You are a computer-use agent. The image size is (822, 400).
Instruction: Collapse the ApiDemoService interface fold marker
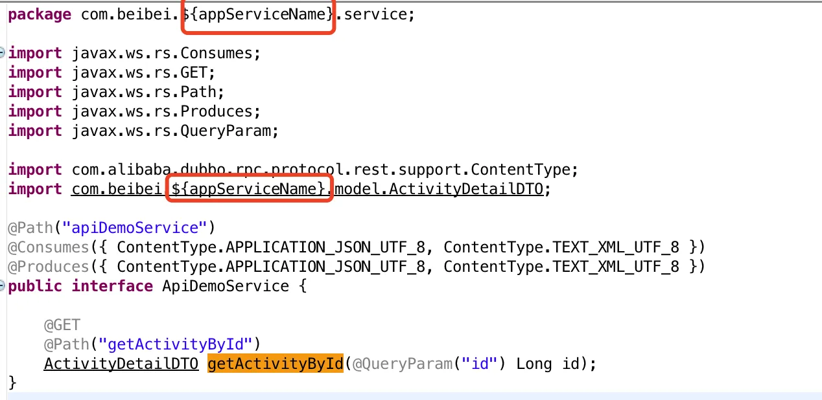(3, 286)
